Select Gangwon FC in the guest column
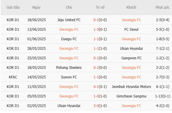Viewport: 172px width, 113px height. [131, 58]
